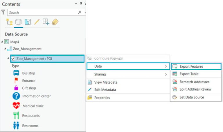Switch to List By Selection view

pos(28,22)
